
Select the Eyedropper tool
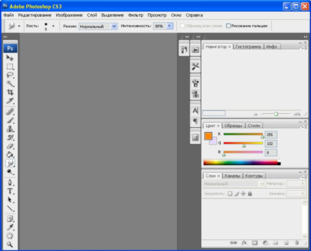tap(10, 227)
